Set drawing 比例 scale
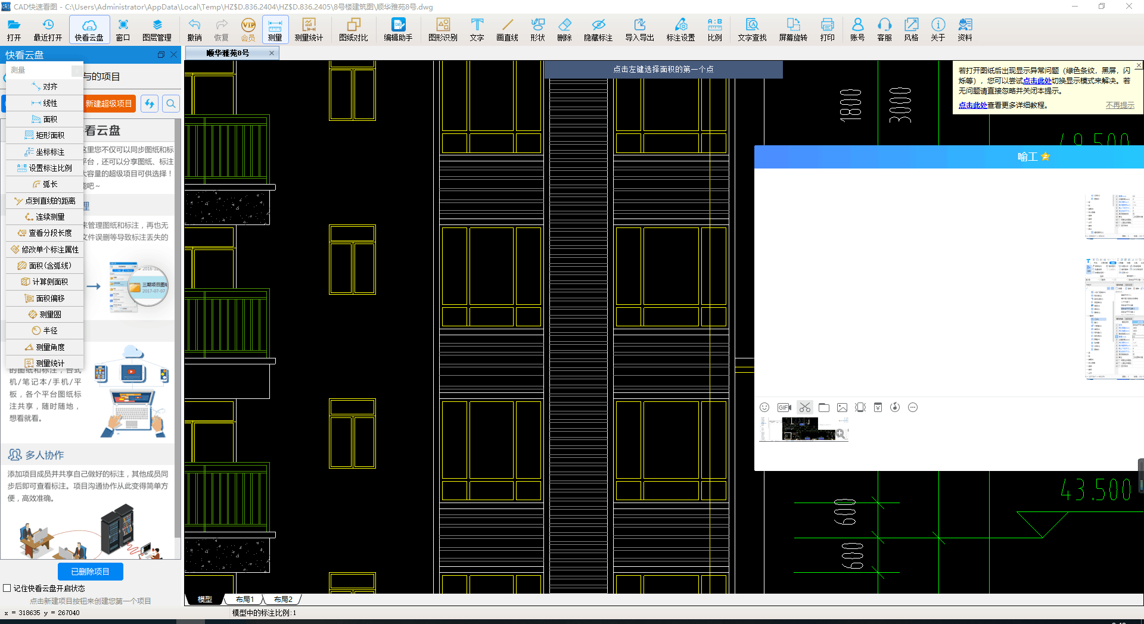The image size is (1144, 624). click(x=714, y=29)
